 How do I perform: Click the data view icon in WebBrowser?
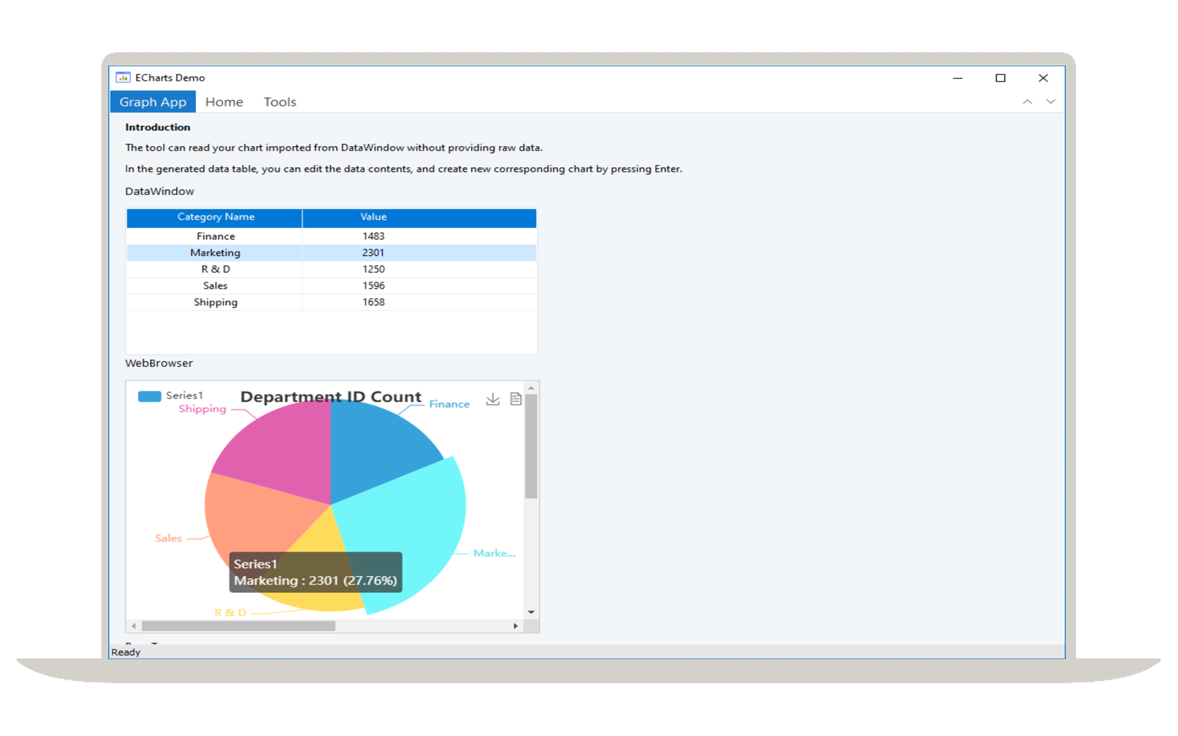pyautogui.click(x=516, y=398)
